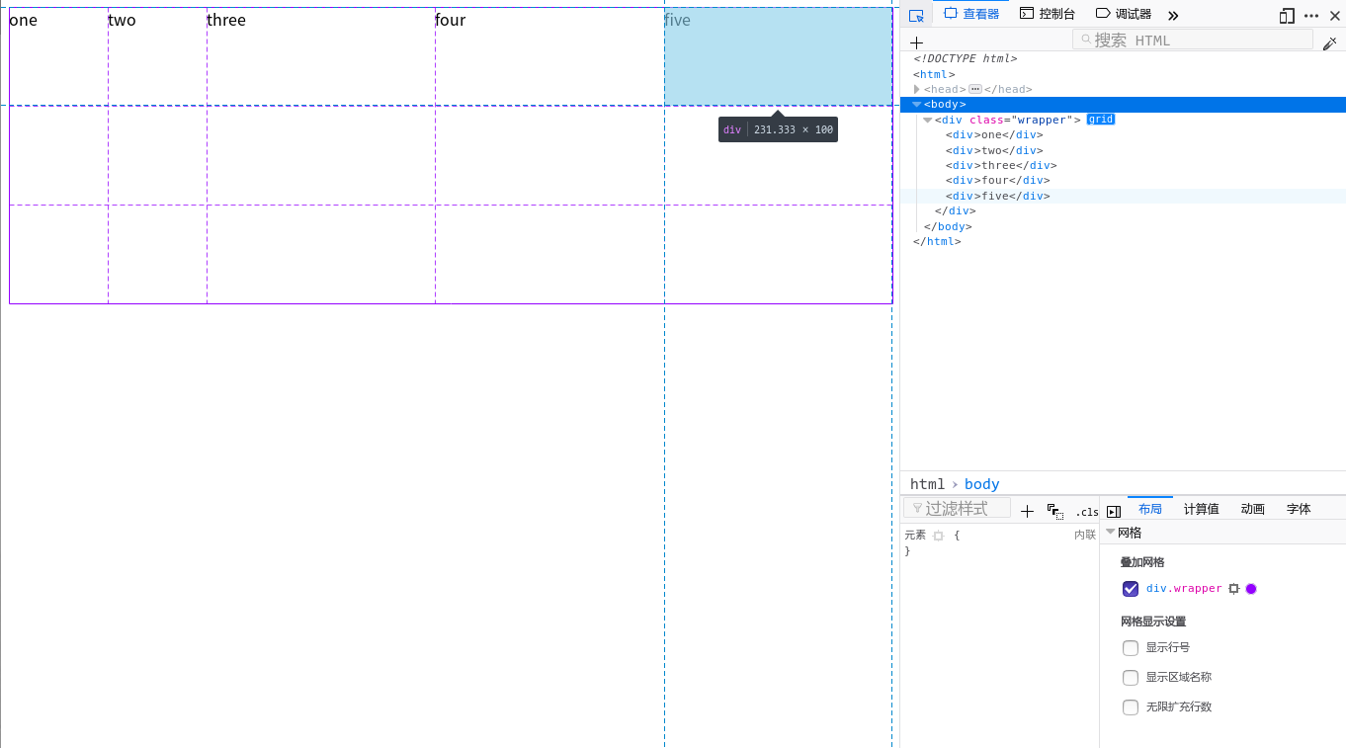Click the filter funnel in 过滤样式
The width and height of the screenshot is (1346, 748).
pyautogui.click(x=917, y=508)
